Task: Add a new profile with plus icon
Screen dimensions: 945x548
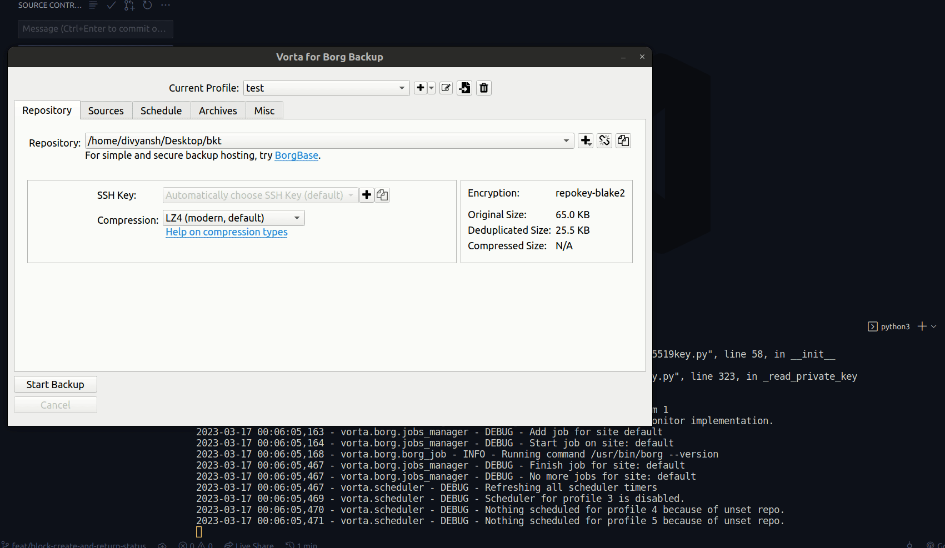Action: coord(421,88)
